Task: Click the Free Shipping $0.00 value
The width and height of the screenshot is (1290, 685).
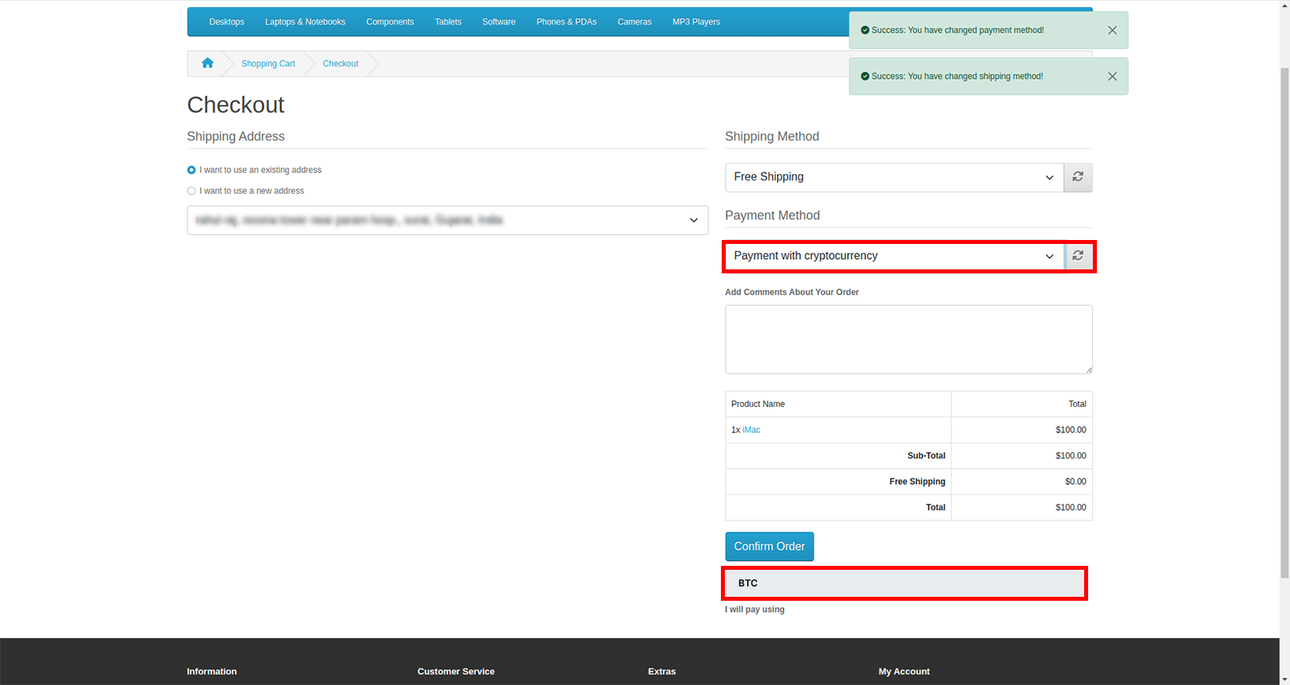Action: click(1075, 482)
